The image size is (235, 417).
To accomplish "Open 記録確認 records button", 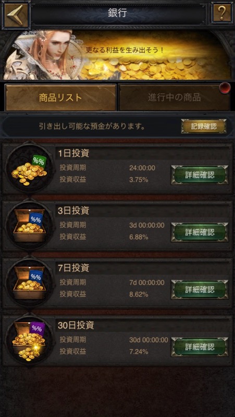I will [x=204, y=127].
